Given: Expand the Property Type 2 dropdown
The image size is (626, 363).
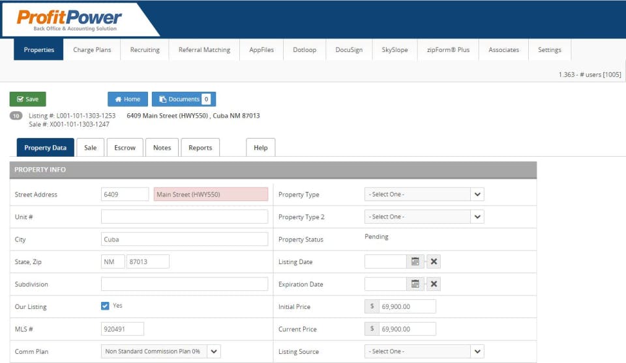Looking at the screenshot, I should point(424,217).
